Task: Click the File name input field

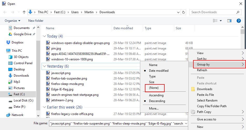Action: pos(117,124)
